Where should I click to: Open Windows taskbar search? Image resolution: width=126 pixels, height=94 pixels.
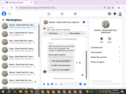click(9, 91)
